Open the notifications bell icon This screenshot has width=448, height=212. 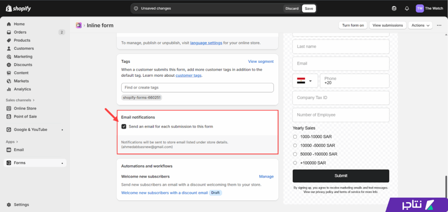pyautogui.click(x=406, y=8)
